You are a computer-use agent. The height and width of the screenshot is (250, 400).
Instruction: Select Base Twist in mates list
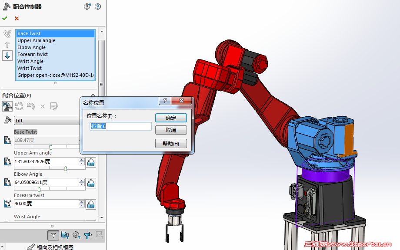coord(55,33)
